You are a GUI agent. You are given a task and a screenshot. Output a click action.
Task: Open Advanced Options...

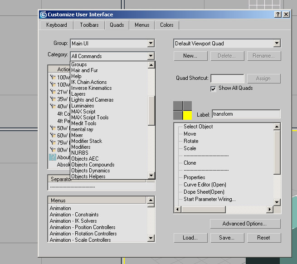(245, 224)
